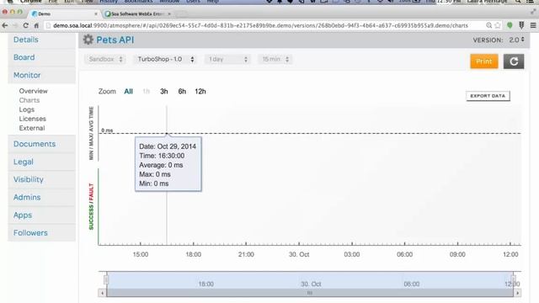Click the left handle of the range navigator
The image size is (539, 303).
click(106, 279)
